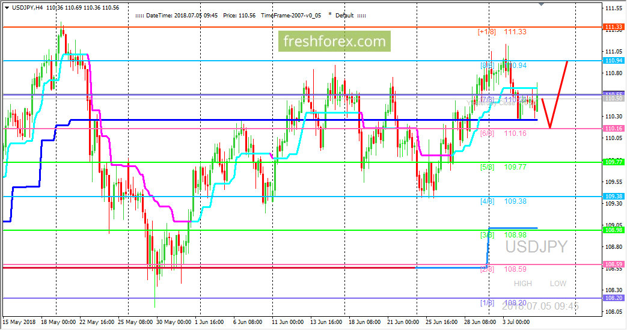Image resolution: width=627 pixels, height=330 pixels.
Task: Click the pink 108.59 price tag on axis
Action: (613, 264)
